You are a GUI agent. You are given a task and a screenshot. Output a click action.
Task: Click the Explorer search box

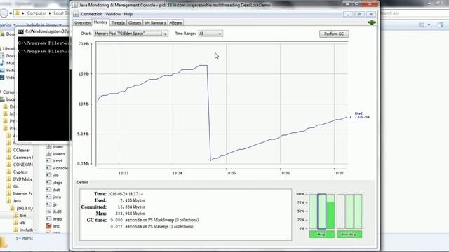click(x=415, y=13)
